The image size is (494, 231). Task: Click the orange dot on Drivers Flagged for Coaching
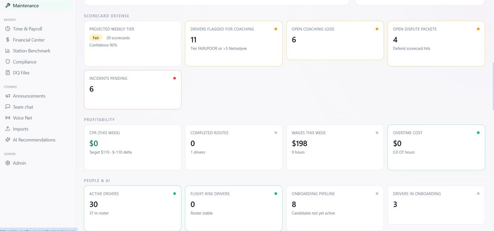(x=276, y=29)
